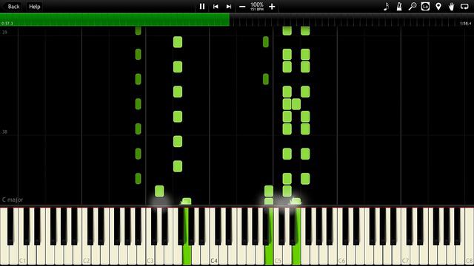Toggle the key labels icon

pos(425,7)
